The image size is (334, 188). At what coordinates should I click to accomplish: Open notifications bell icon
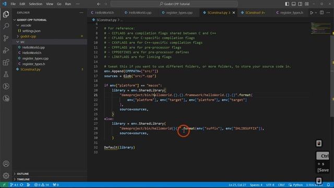pyautogui.click(x=328, y=185)
